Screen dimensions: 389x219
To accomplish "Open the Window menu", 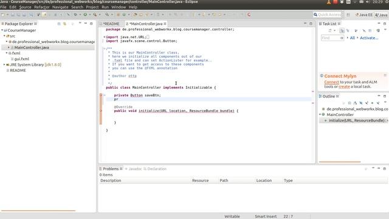I will tap(119, 7).
